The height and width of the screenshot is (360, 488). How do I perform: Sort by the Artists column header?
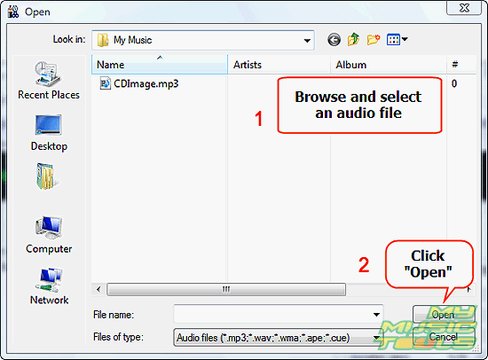(279, 65)
